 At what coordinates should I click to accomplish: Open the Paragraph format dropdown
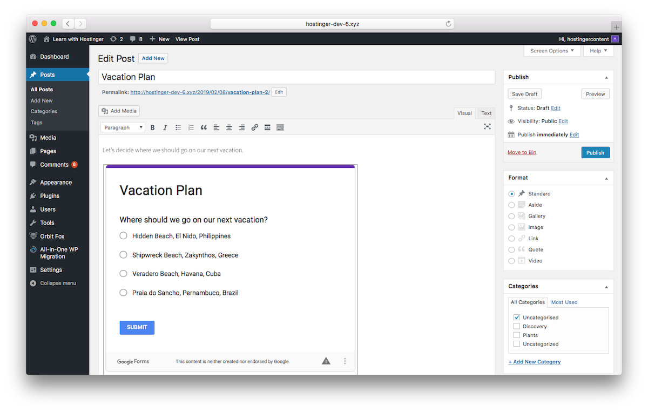[x=123, y=127]
